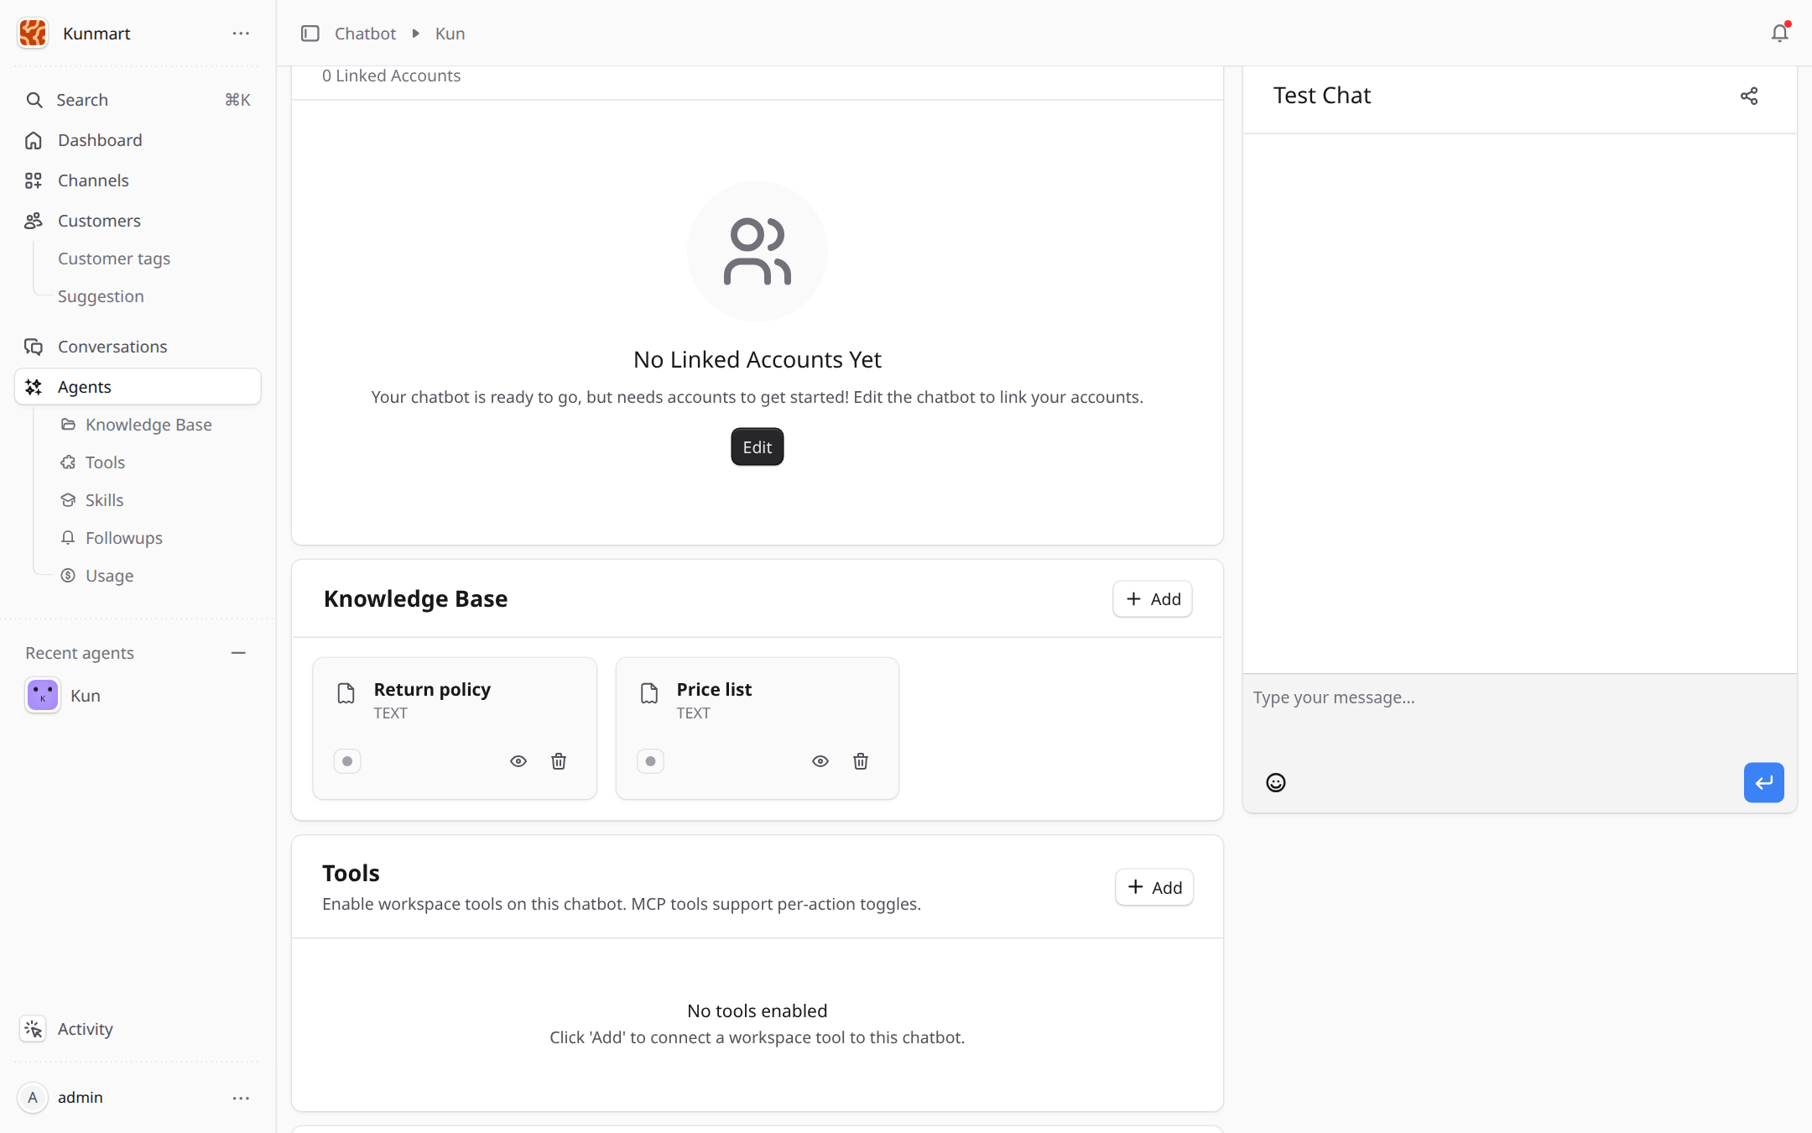Screen dimensions: 1812x1133
Task: Click the Customers people icon
Action: click(34, 221)
